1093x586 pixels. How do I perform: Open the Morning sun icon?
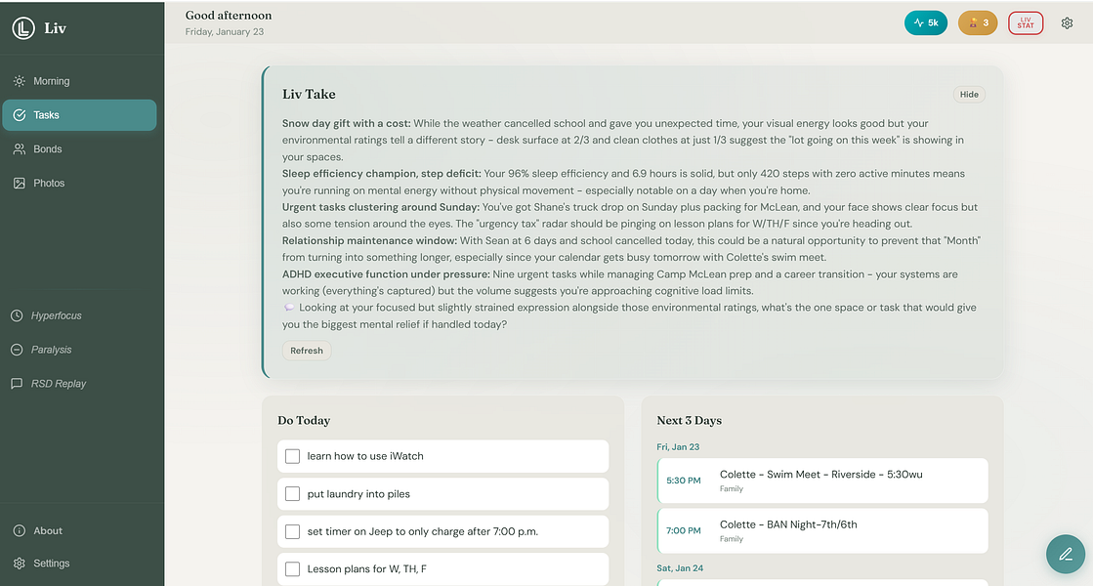19,81
